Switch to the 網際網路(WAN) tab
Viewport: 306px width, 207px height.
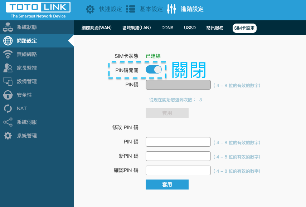click(96, 28)
